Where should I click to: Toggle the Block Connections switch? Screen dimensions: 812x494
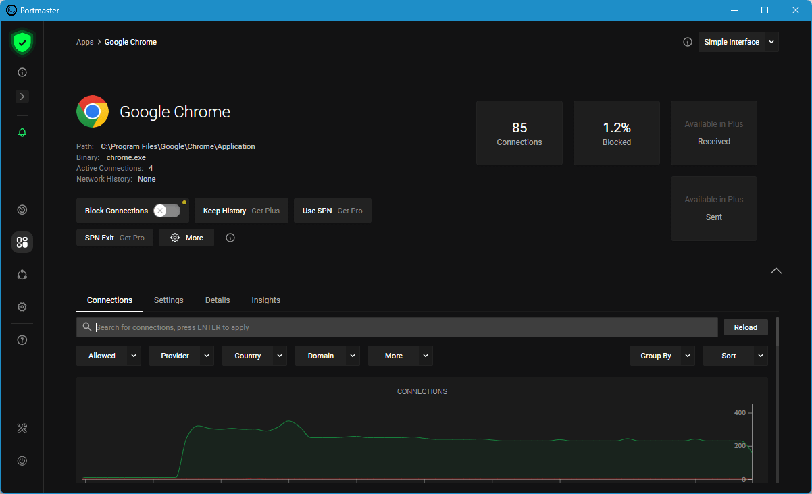[167, 211]
